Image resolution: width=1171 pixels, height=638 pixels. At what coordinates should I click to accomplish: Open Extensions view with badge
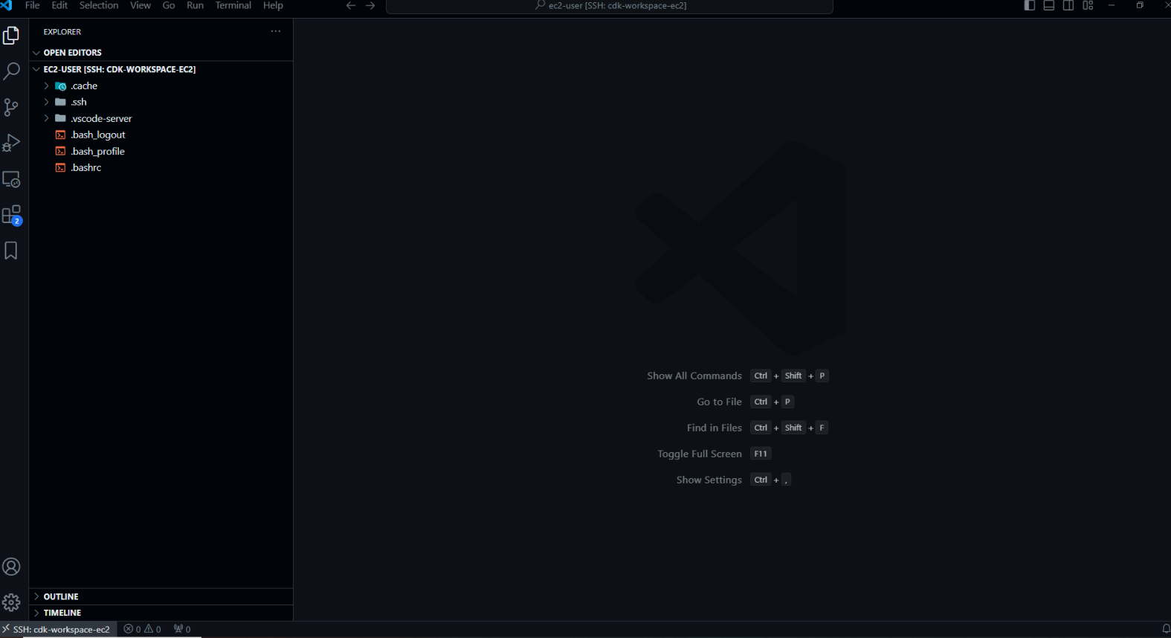click(x=11, y=215)
